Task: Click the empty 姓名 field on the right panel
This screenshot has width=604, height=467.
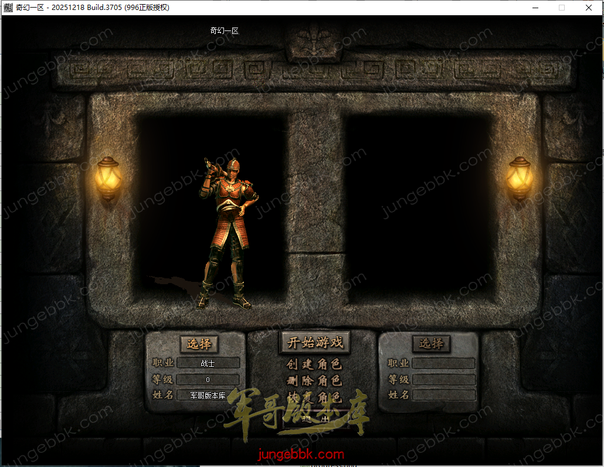Action: (443, 396)
